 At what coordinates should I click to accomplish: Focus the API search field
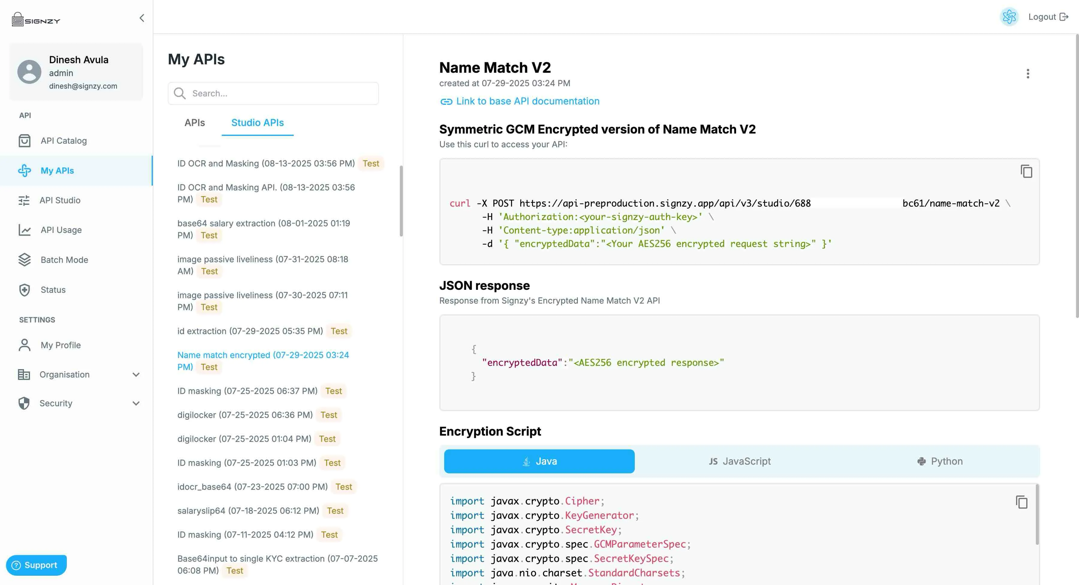273,93
